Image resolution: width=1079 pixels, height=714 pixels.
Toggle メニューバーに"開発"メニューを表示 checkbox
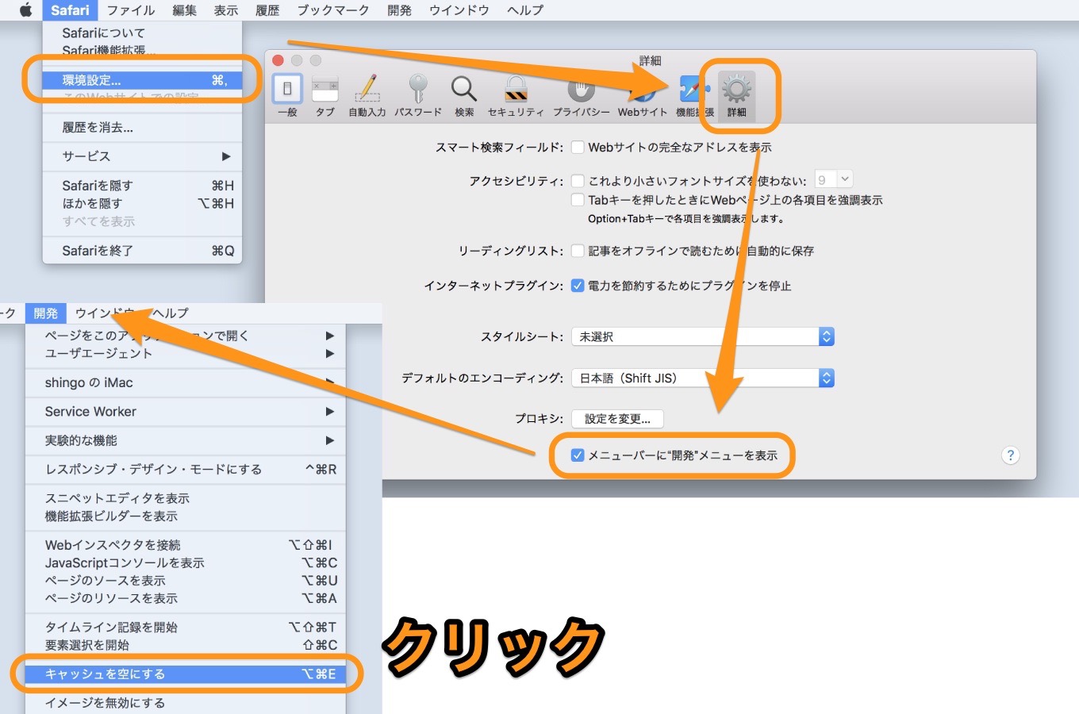[x=578, y=455]
